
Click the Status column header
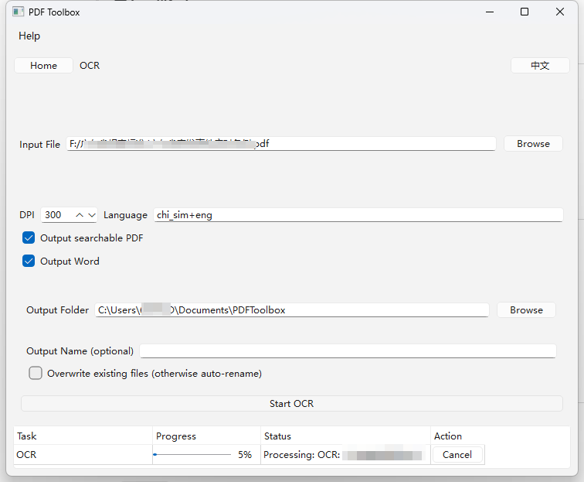tap(345, 436)
